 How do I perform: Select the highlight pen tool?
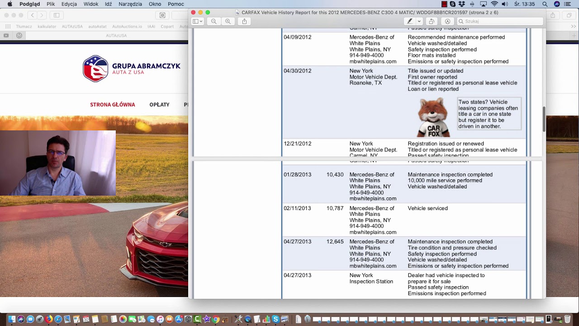tap(410, 21)
